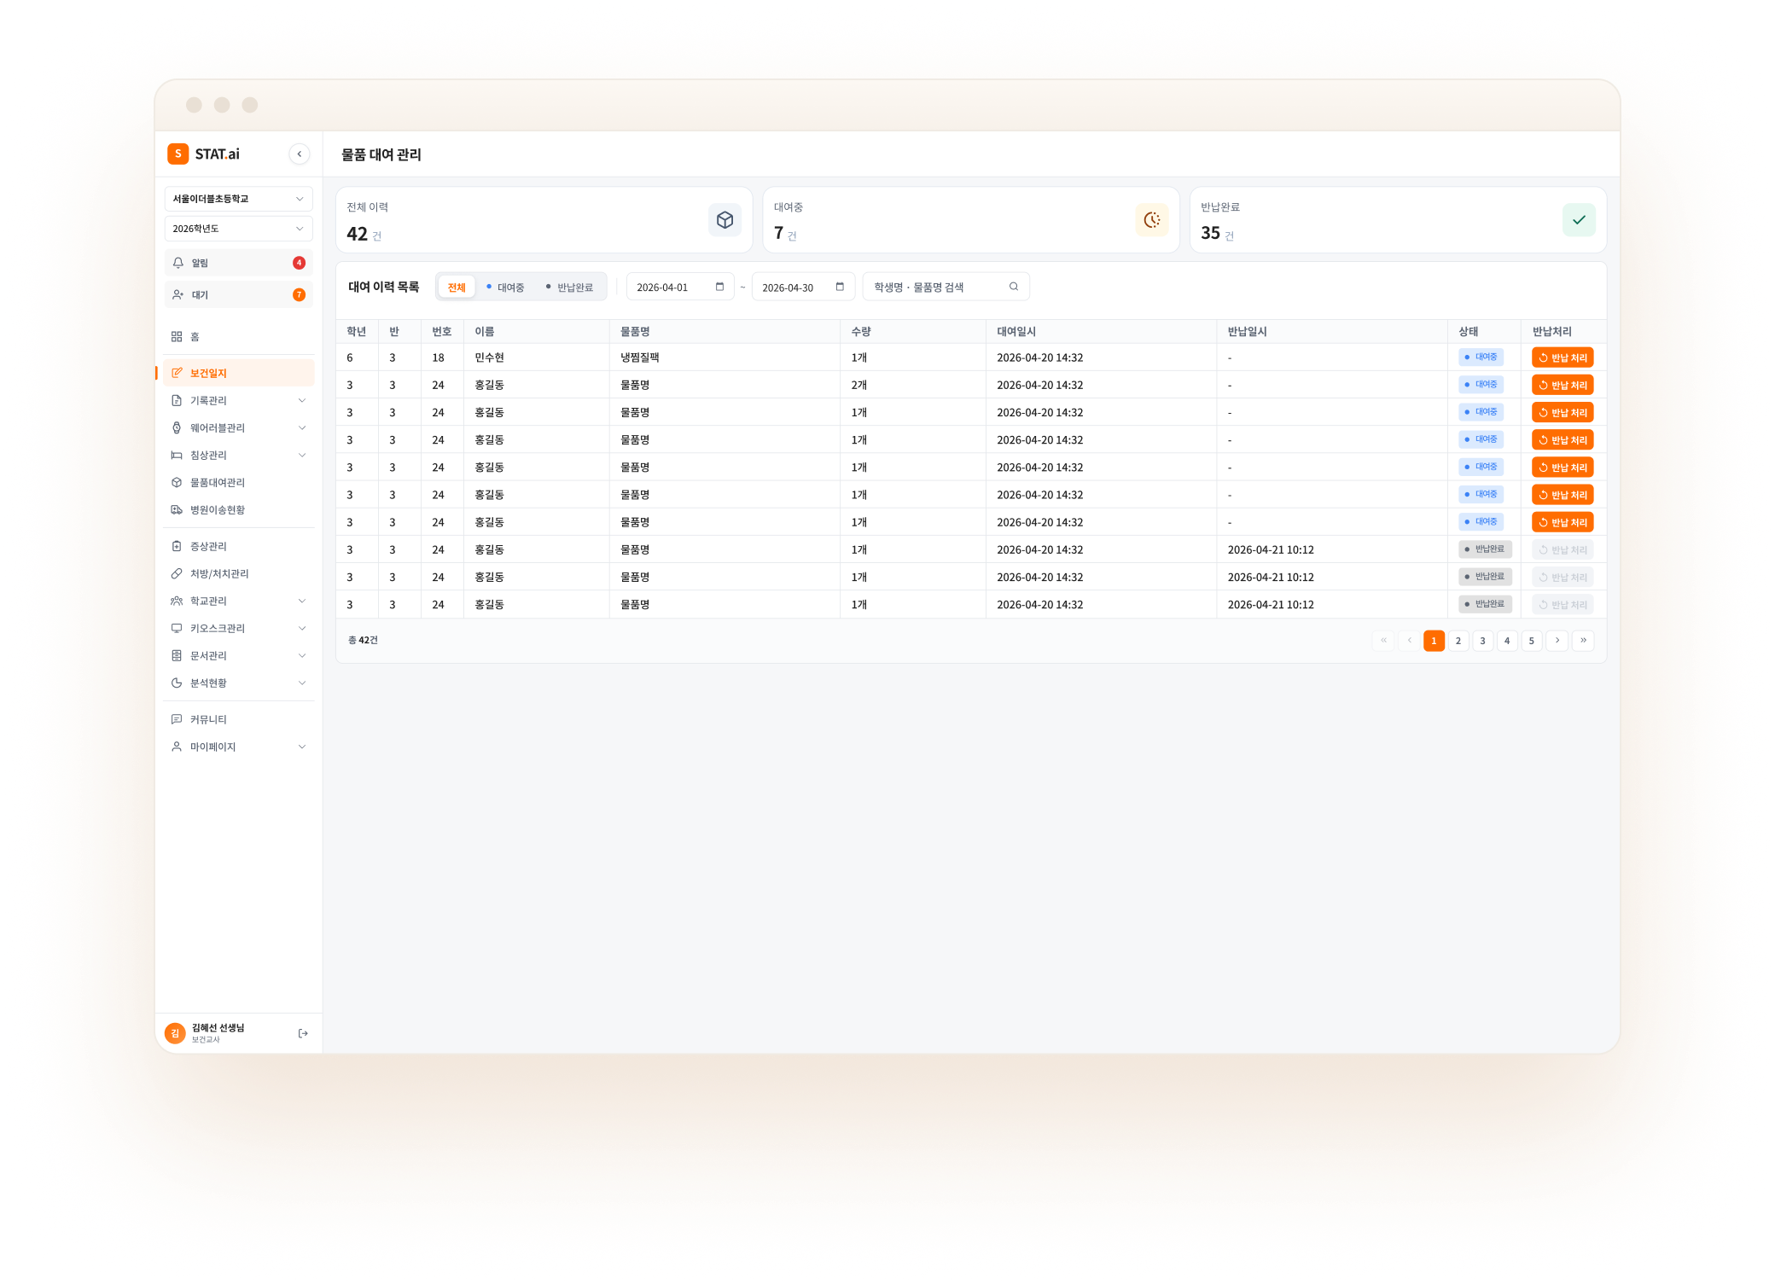Click the logout icon next to 김혜선 선생님

point(303,1033)
